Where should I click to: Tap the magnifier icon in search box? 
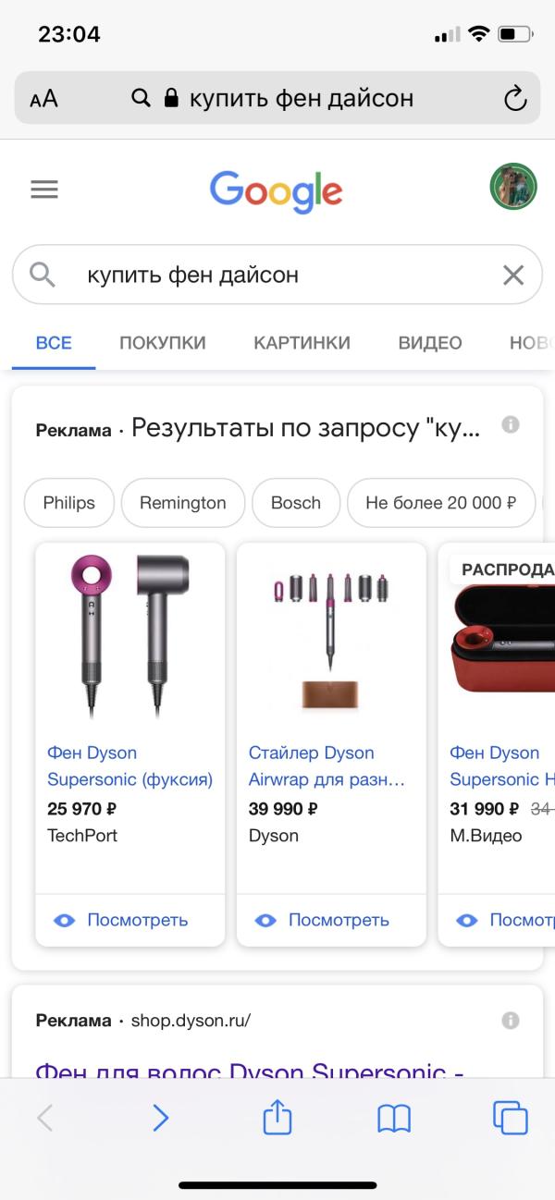tap(43, 275)
